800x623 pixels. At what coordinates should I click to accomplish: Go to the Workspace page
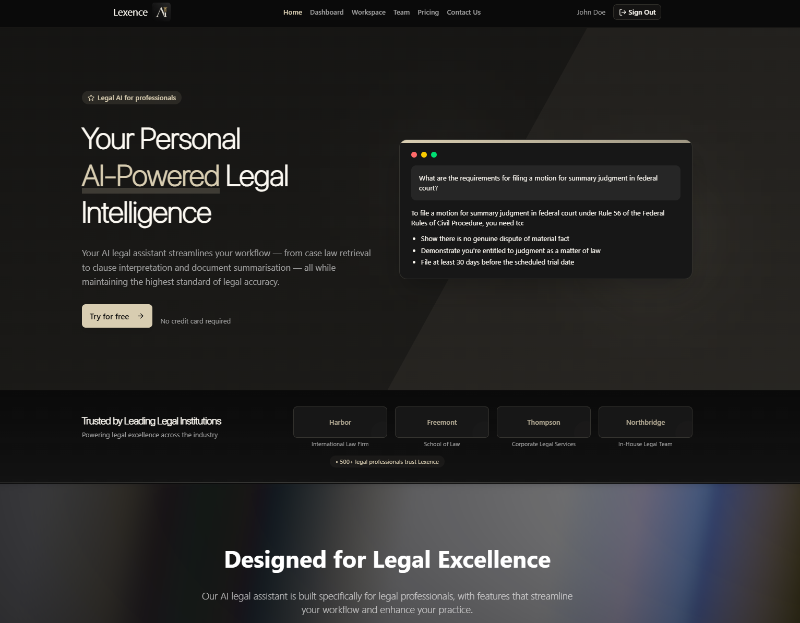(368, 12)
